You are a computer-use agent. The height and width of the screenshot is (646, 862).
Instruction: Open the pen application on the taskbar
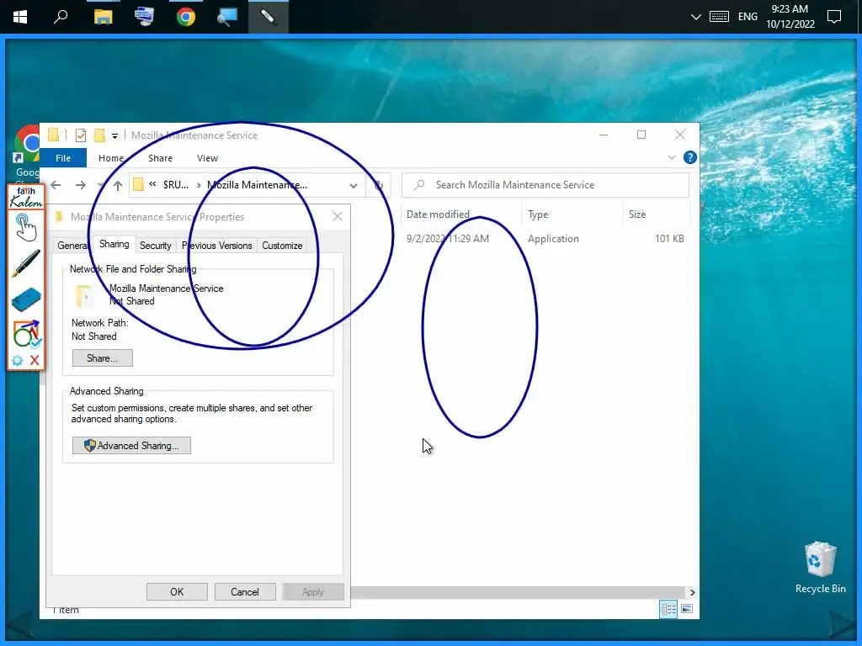click(x=268, y=17)
